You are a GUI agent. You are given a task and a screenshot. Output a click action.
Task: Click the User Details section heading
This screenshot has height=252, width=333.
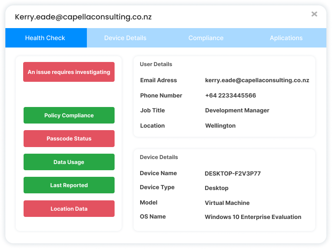156,64
